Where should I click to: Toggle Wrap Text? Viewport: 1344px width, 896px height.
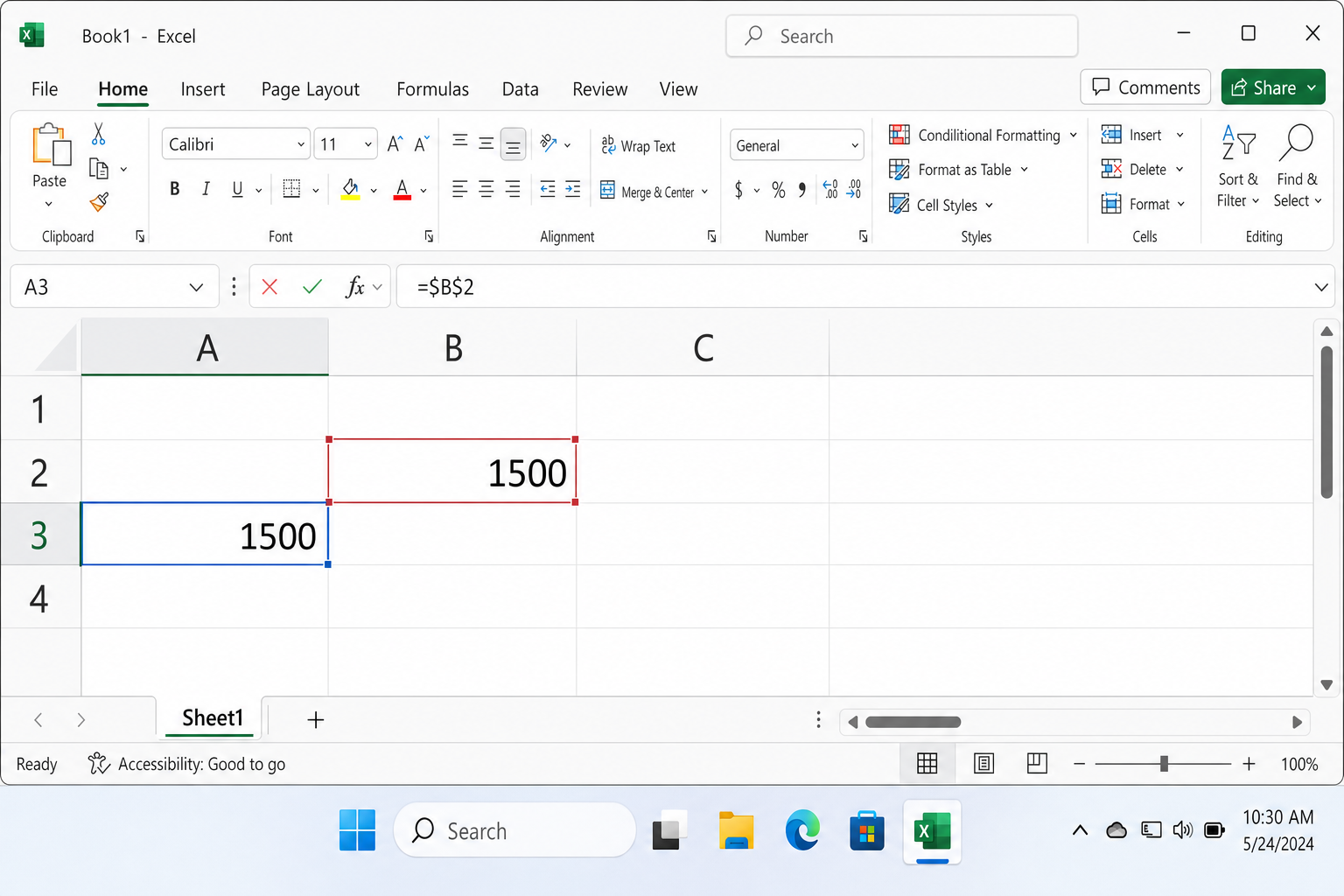(x=639, y=146)
